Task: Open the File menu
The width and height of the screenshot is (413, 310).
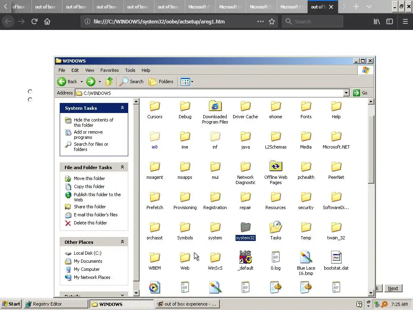Action: 62,70
